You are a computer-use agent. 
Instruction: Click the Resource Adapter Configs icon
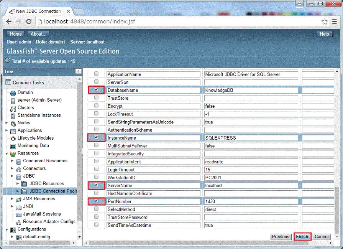(19, 222)
